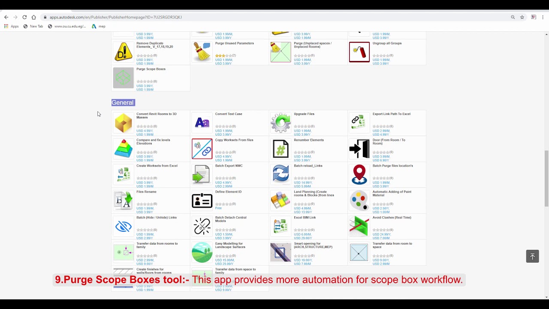
Task: Open the Copy Worksets From files icon
Action: click(x=202, y=148)
